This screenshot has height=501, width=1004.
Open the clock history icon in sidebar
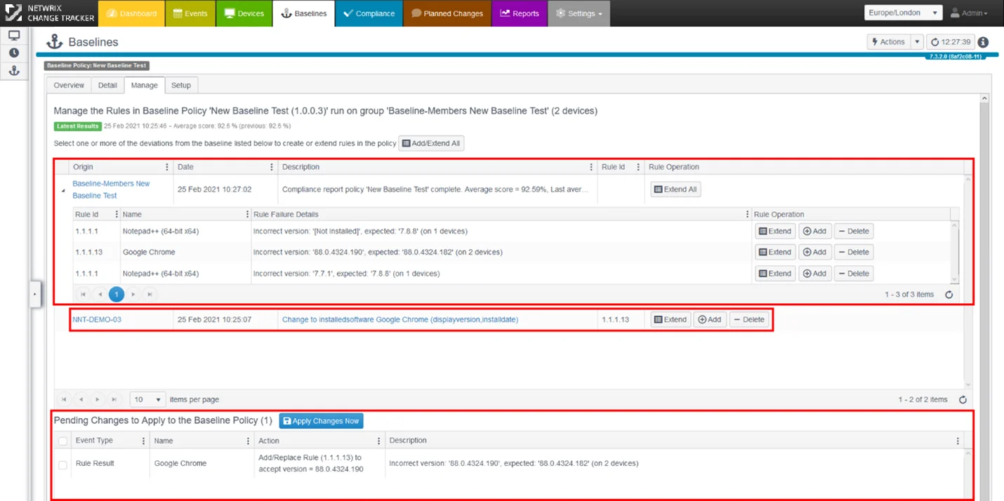tap(13, 53)
